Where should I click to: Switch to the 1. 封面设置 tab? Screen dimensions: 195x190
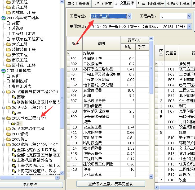[x=103, y=4]
